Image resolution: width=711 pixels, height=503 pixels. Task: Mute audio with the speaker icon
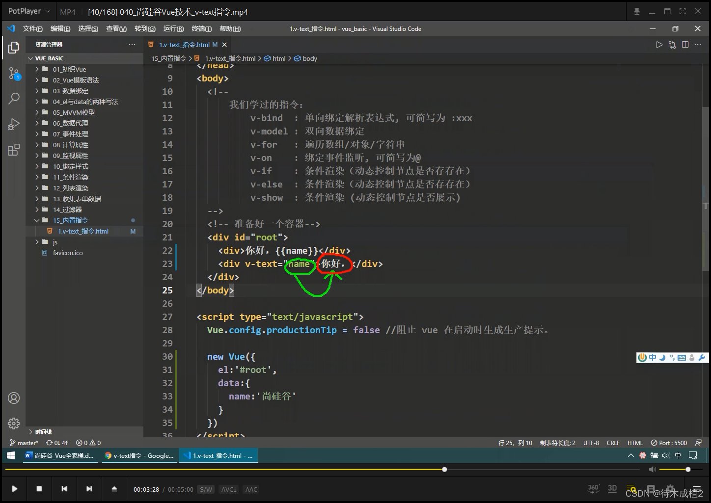652,470
